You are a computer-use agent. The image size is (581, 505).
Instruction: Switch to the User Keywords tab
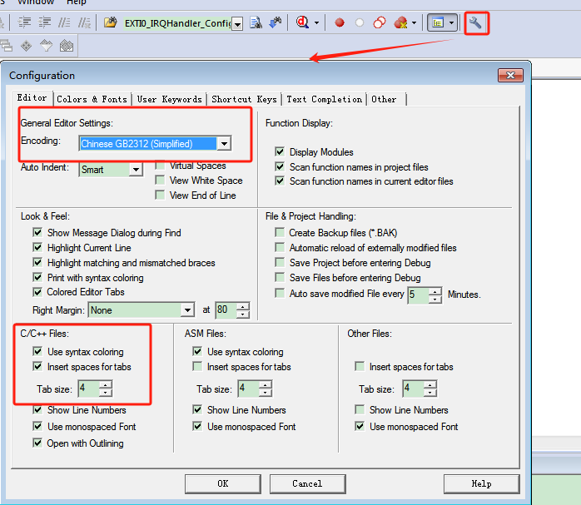tap(169, 99)
